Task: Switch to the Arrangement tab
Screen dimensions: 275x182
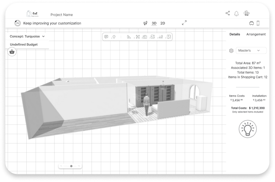Action: tap(256, 34)
